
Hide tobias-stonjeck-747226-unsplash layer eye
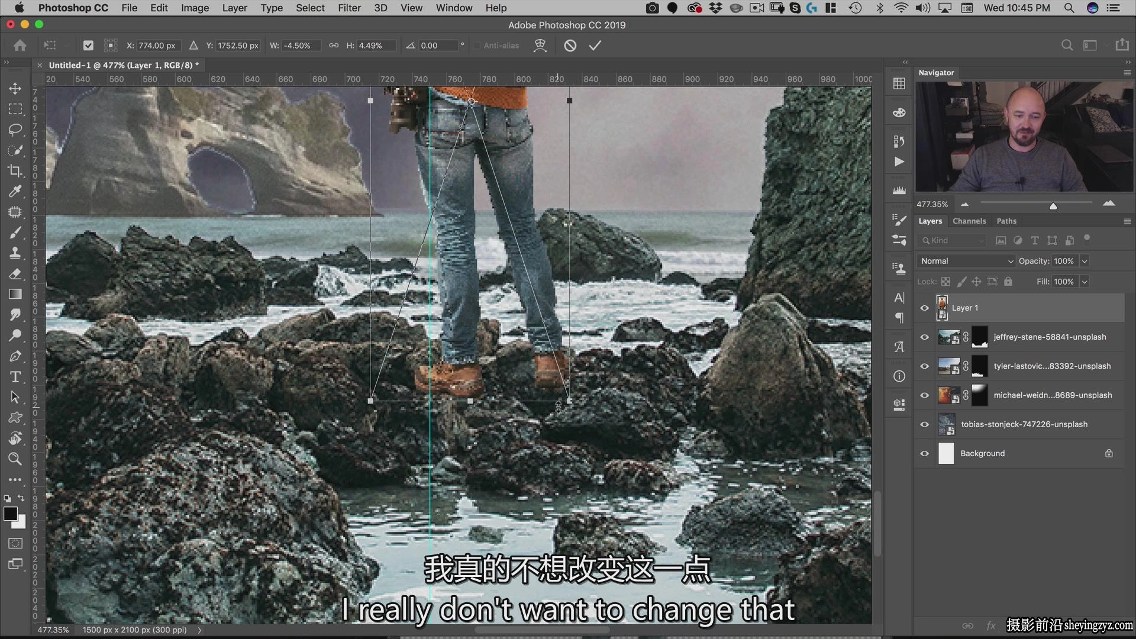tap(924, 424)
